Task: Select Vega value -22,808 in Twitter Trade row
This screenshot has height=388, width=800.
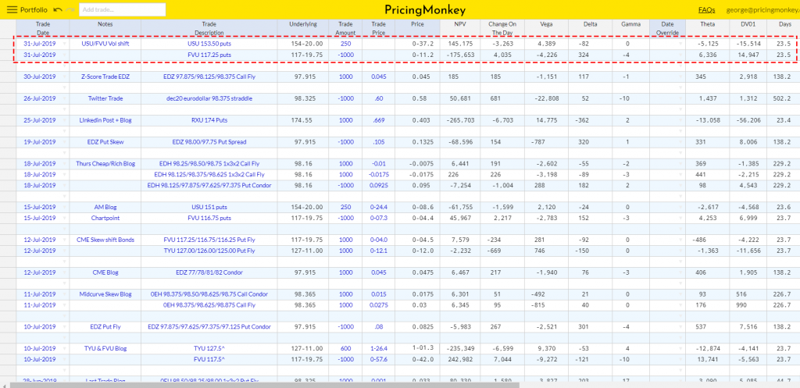Action: (x=547, y=98)
